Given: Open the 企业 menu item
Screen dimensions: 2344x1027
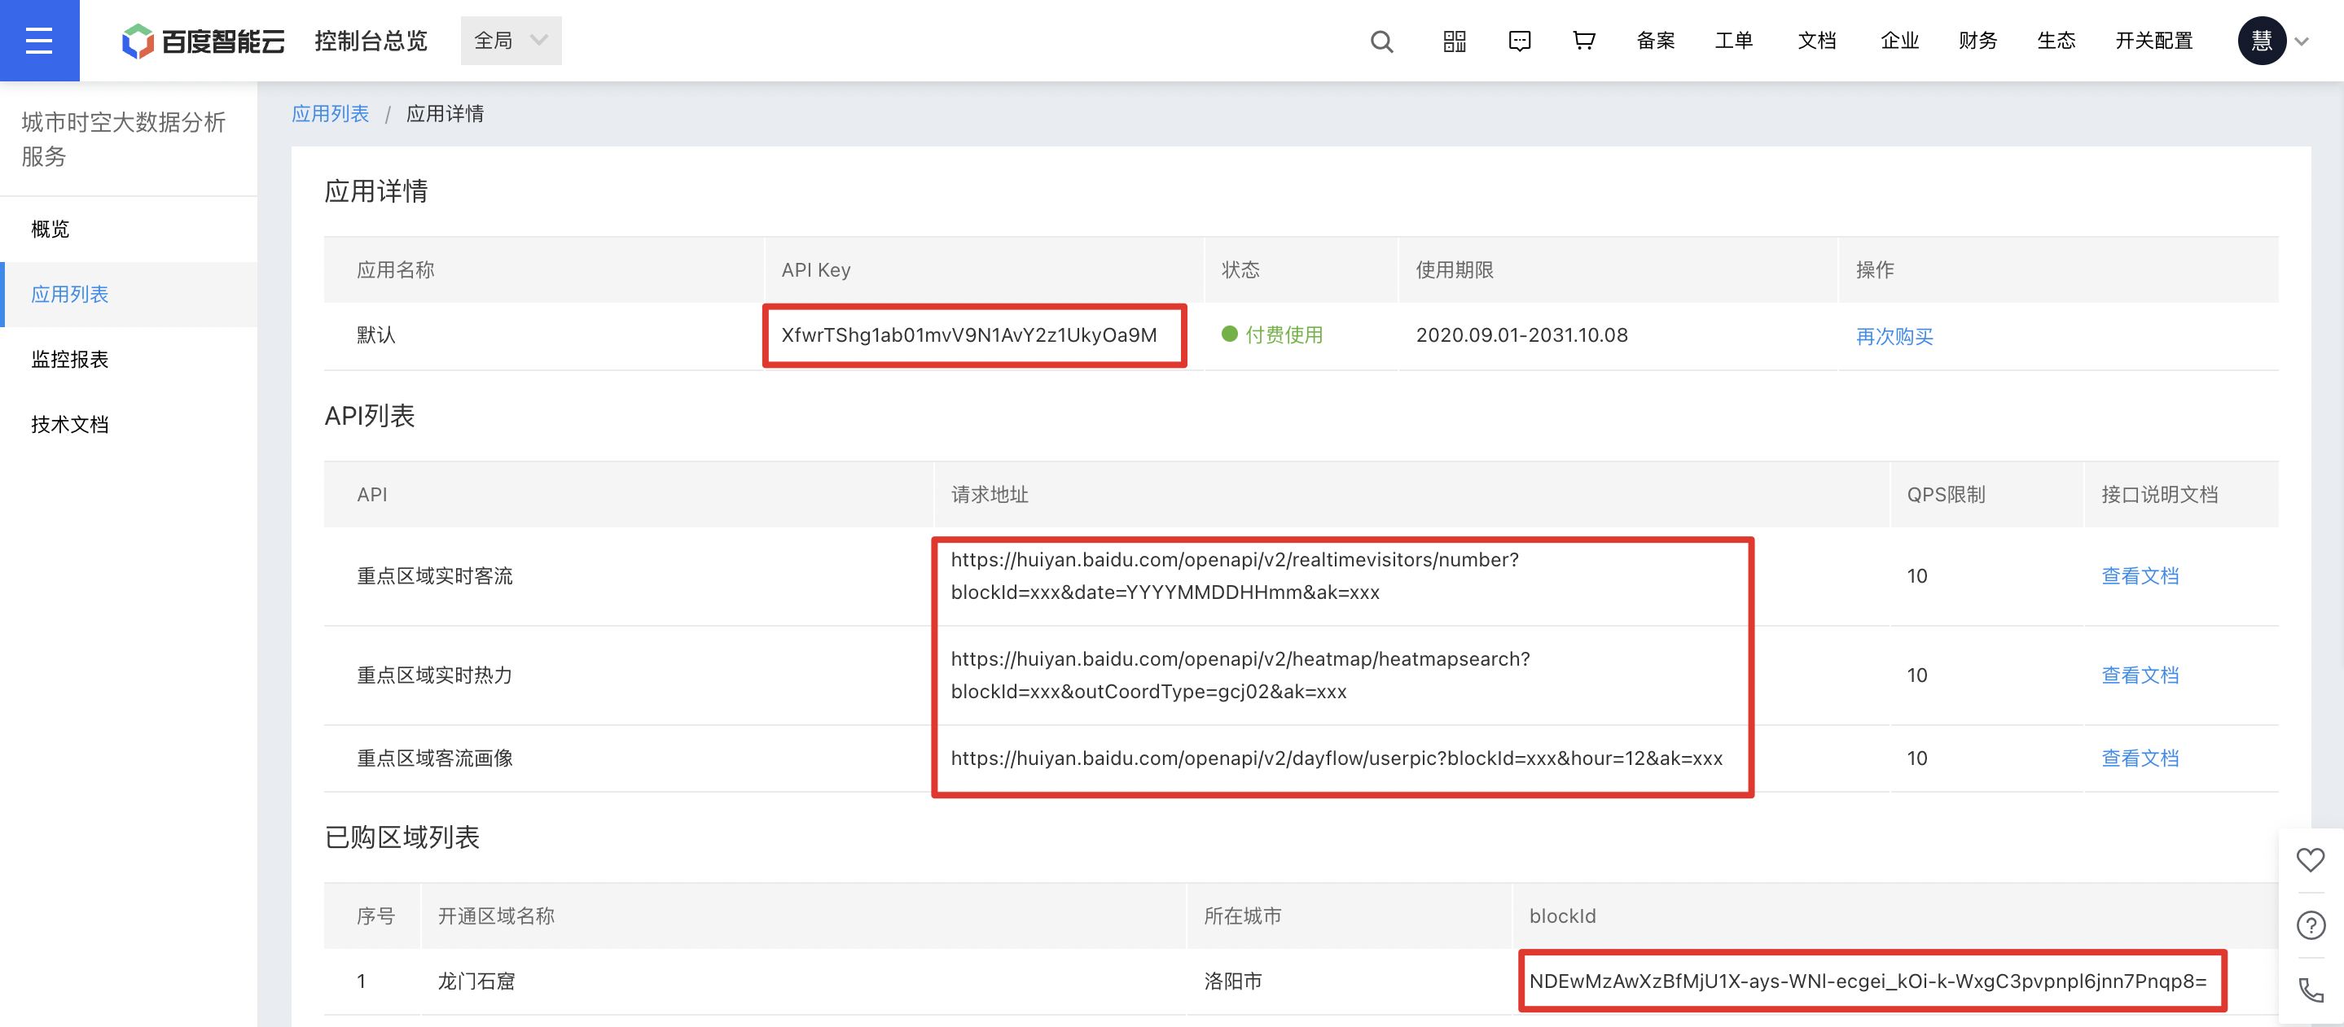Looking at the screenshot, I should click(x=1899, y=41).
